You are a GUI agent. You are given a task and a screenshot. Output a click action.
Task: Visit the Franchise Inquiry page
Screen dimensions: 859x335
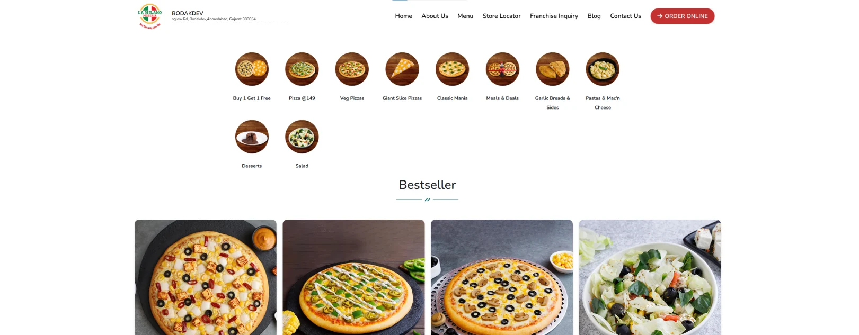coord(554,16)
